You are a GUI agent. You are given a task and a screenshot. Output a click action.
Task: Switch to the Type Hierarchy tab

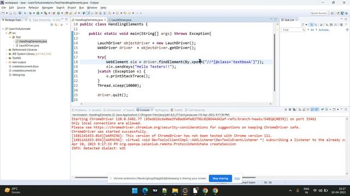(x=40, y=20)
